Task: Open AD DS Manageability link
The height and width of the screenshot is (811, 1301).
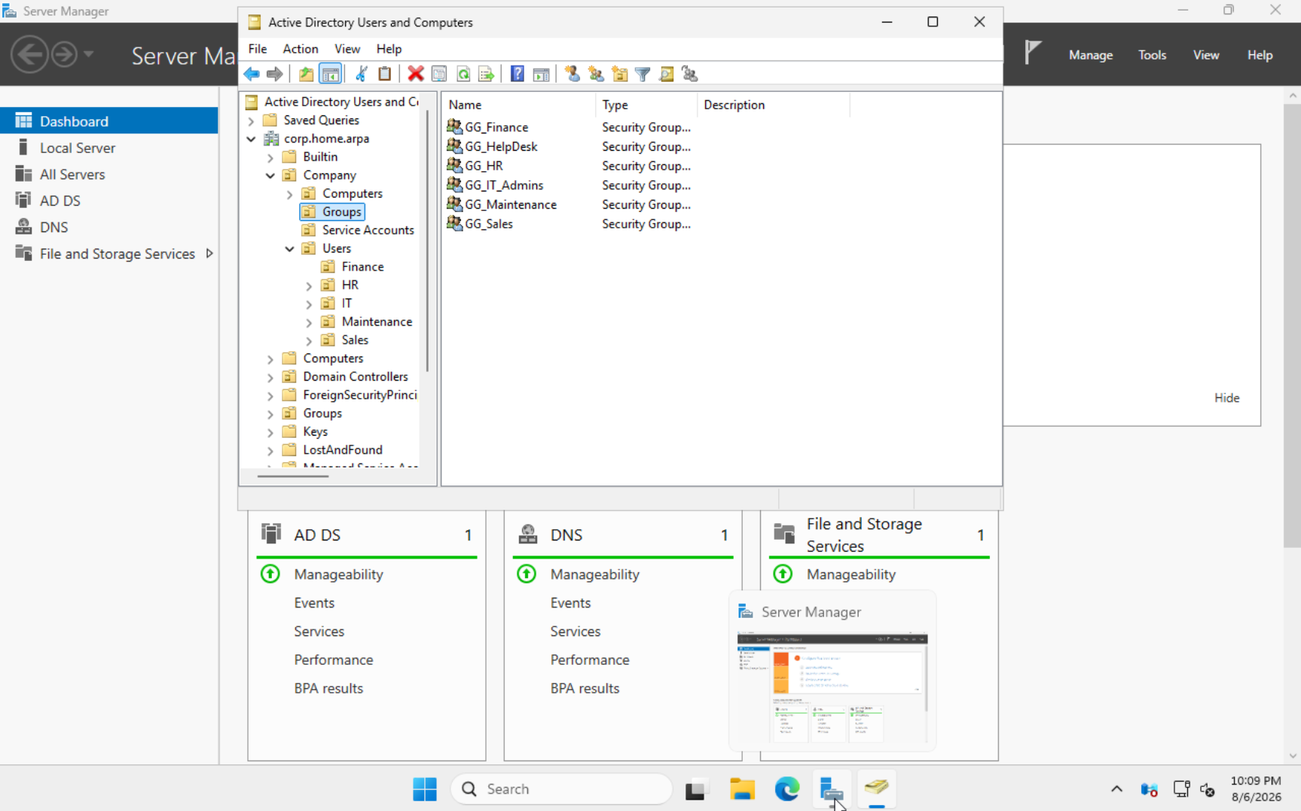Action: coord(338,574)
